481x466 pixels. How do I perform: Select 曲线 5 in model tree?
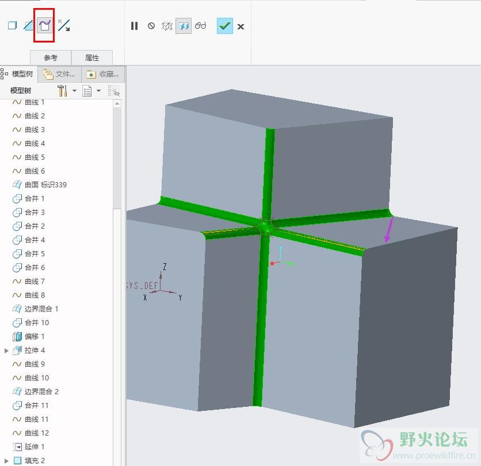tap(35, 157)
